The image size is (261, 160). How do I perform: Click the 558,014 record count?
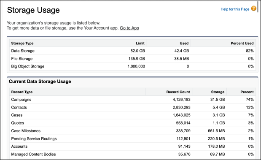pyautogui.click(x=183, y=123)
